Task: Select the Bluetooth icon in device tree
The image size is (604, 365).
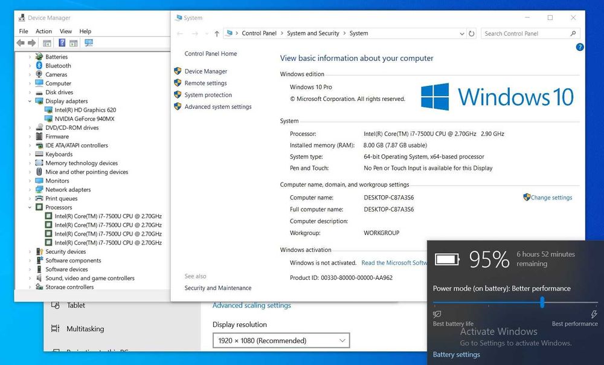Action: tap(39, 65)
